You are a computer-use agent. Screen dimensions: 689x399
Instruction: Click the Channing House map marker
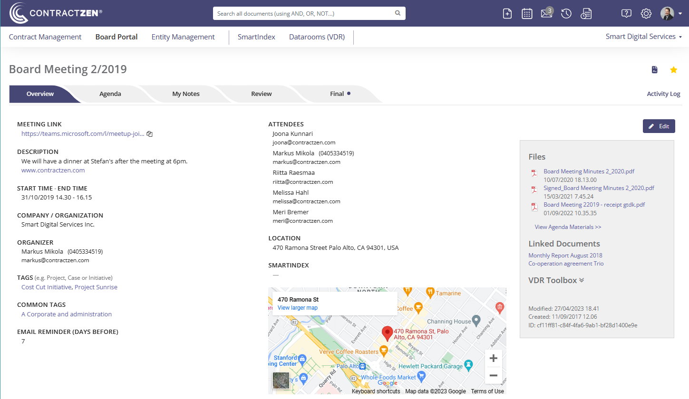[x=476, y=320]
